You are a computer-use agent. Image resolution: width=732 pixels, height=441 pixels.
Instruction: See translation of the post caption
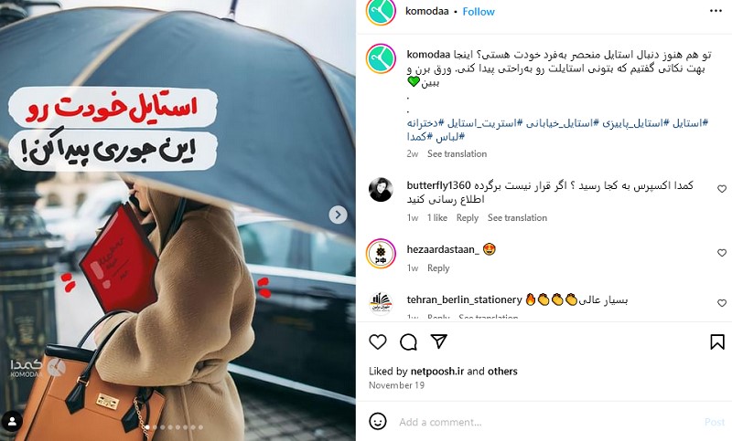point(457,153)
